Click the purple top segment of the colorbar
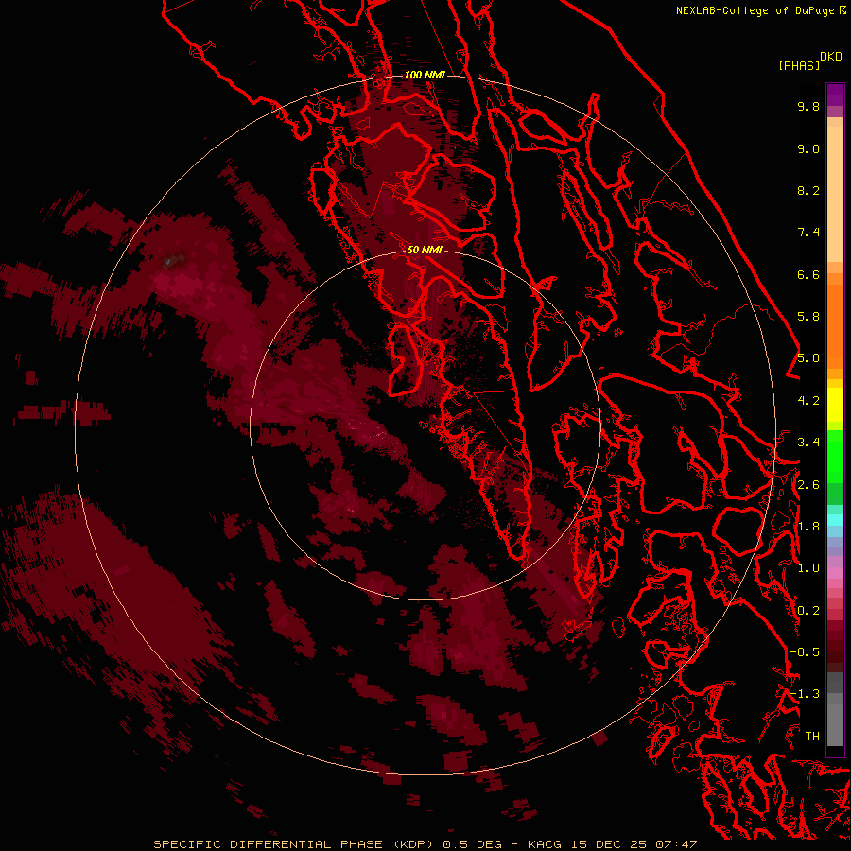Image resolution: width=851 pixels, height=851 pixels. [x=835, y=95]
